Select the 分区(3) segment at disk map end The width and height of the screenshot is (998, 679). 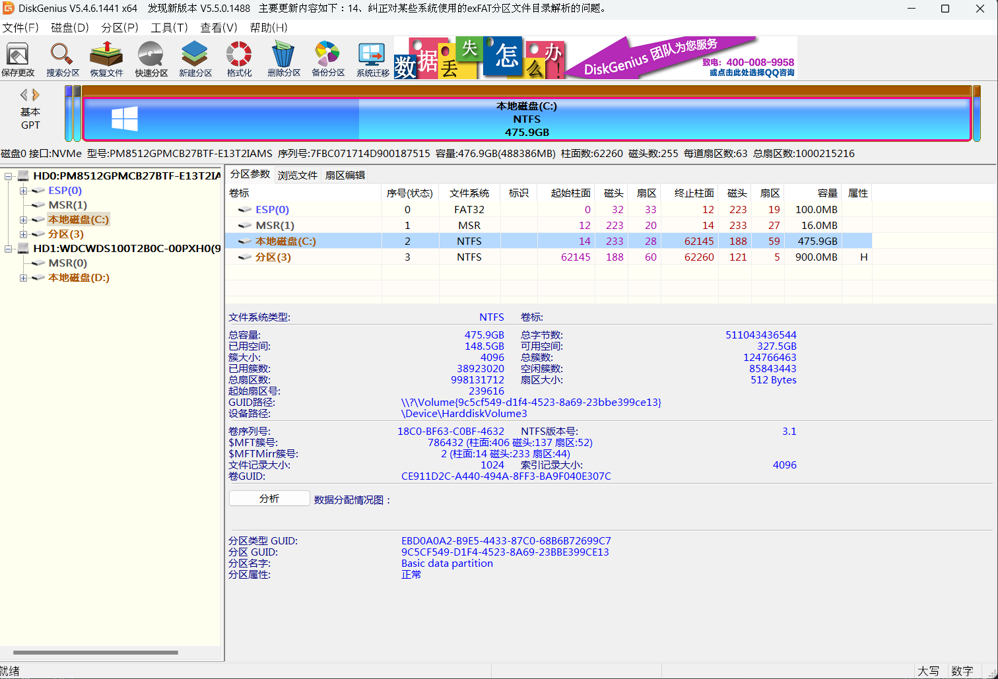tap(977, 113)
